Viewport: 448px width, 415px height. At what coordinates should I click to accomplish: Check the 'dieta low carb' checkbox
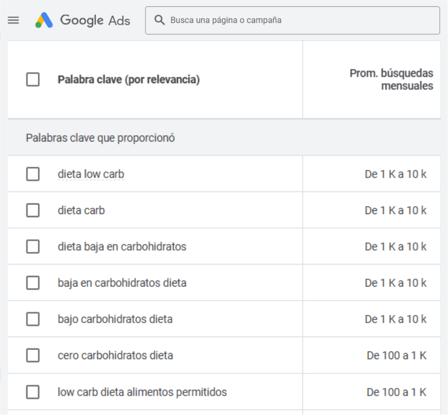coord(32,174)
